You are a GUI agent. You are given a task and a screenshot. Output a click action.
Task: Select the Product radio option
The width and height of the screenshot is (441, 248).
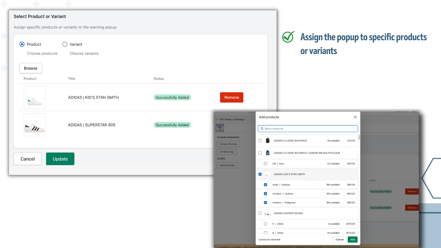click(22, 44)
